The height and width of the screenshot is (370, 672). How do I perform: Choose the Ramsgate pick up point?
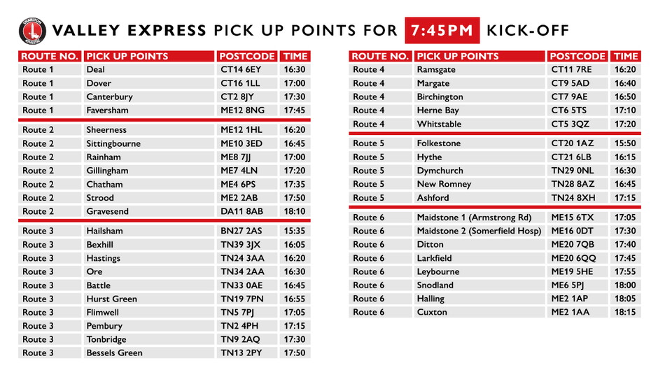click(x=435, y=70)
